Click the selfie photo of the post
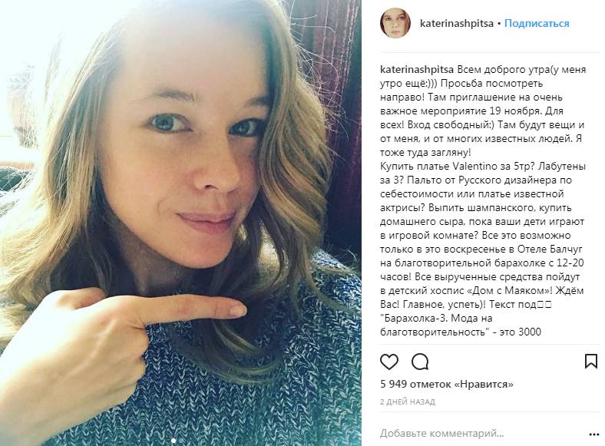This screenshot has width=605, height=446. click(180, 223)
